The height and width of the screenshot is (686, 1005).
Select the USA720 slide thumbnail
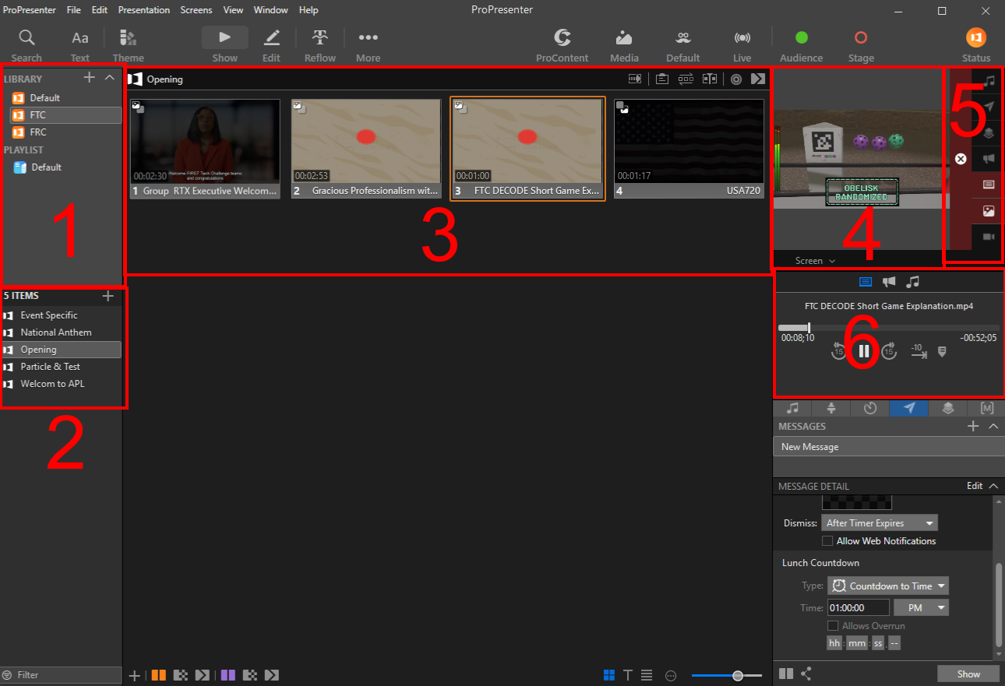pyautogui.click(x=689, y=148)
